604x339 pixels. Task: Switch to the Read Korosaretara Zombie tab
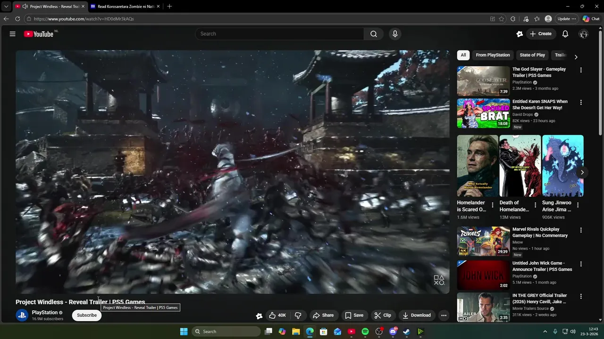coord(124,7)
